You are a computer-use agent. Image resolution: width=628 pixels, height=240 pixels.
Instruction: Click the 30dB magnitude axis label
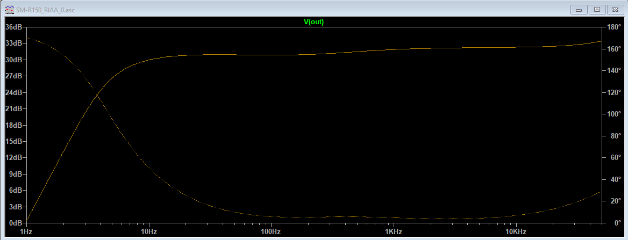tap(13, 60)
